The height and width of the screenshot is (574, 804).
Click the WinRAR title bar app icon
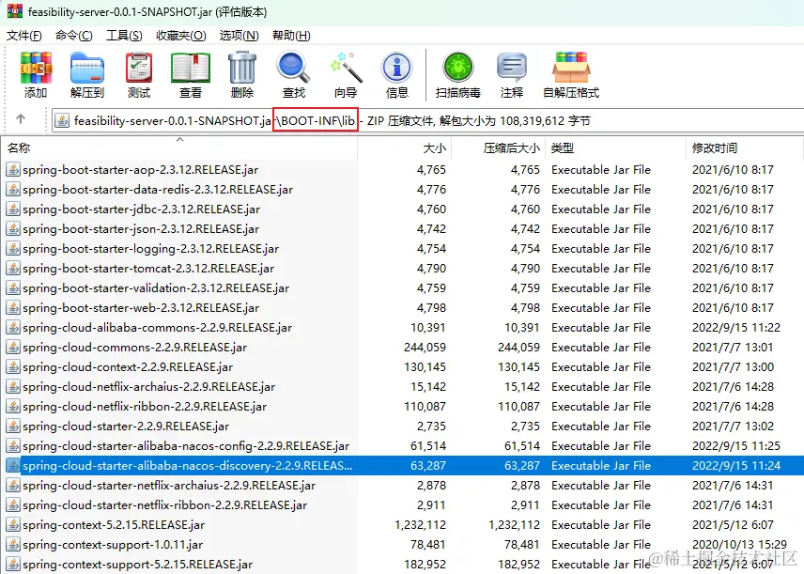coord(15,10)
